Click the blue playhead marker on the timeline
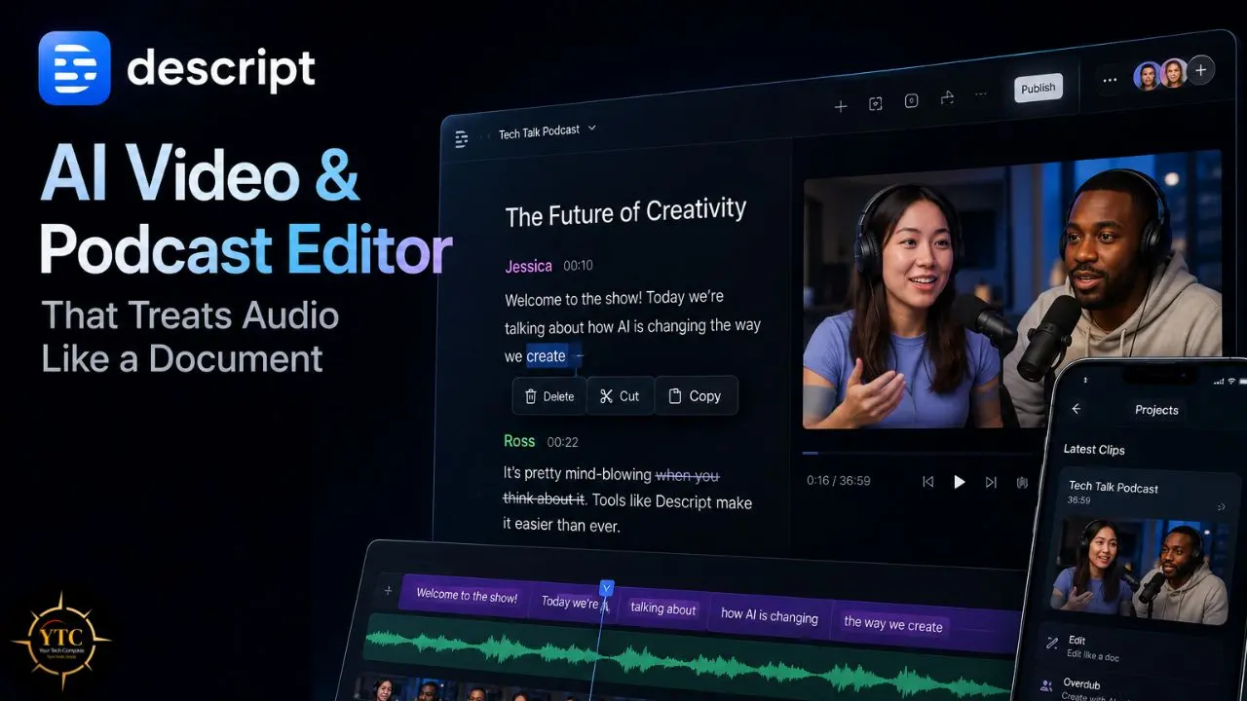The width and height of the screenshot is (1247, 701). 606,588
